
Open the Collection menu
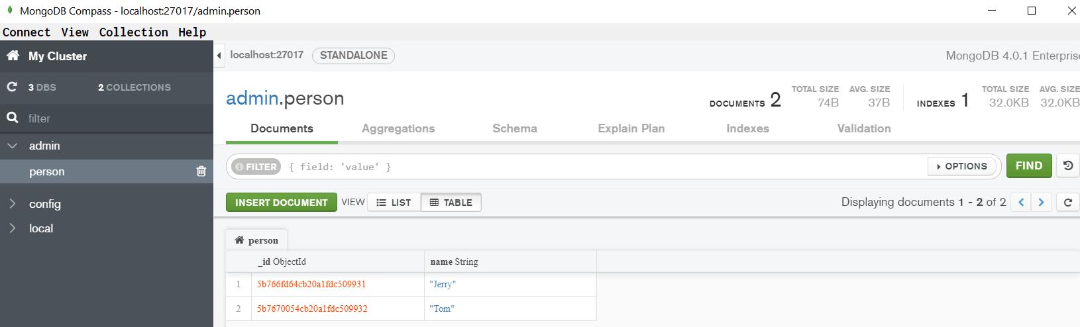133,32
